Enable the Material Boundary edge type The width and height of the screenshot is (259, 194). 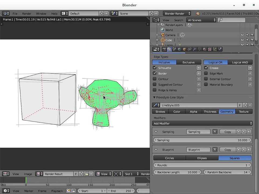coord(206,84)
